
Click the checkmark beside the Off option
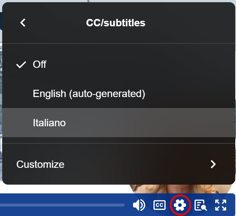coord(21,65)
